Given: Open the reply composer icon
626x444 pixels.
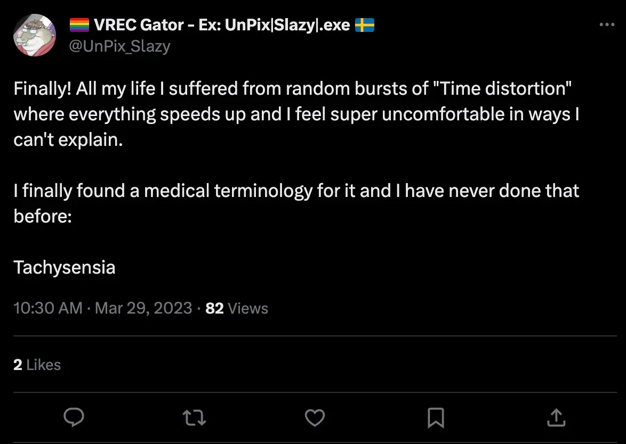Looking at the screenshot, I should pos(74,418).
